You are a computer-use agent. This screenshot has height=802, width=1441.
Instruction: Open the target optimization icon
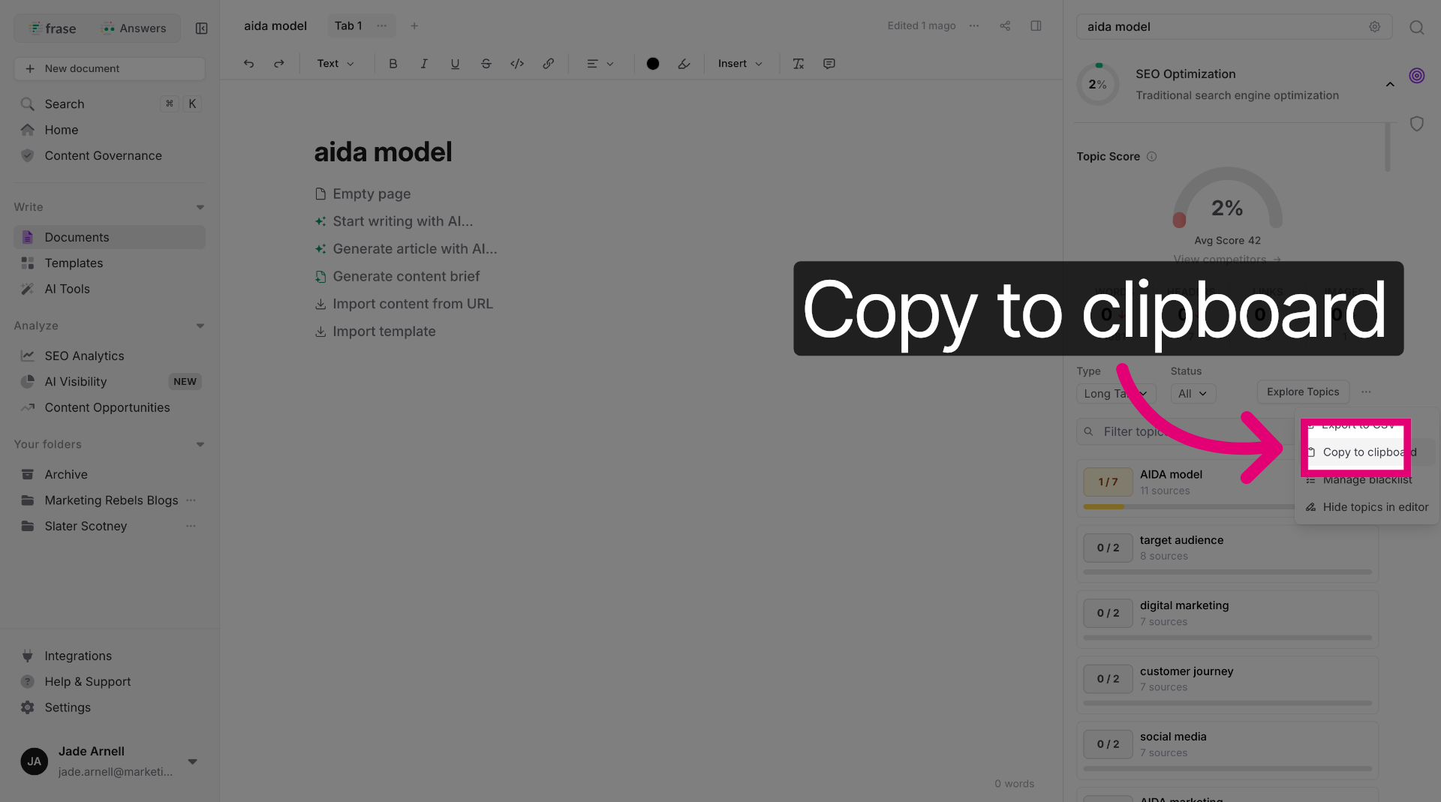point(1416,76)
